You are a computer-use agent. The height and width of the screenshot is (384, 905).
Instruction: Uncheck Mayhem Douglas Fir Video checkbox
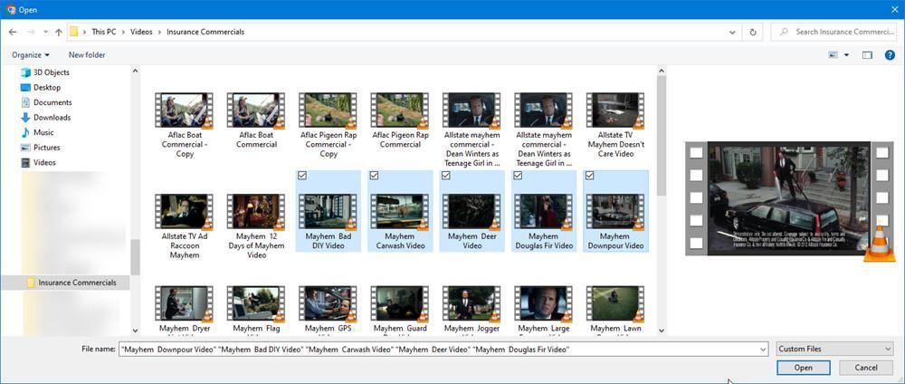(x=518, y=176)
